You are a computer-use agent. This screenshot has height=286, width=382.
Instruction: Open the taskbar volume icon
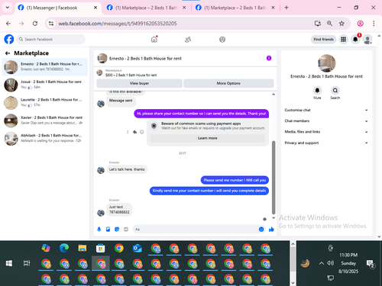pyautogui.click(x=331, y=263)
